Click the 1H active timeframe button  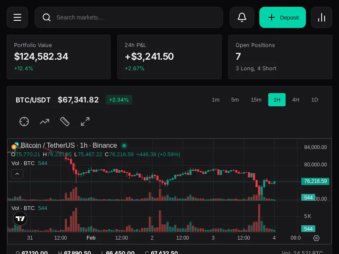pyautogui.click(x=277, y=100)
